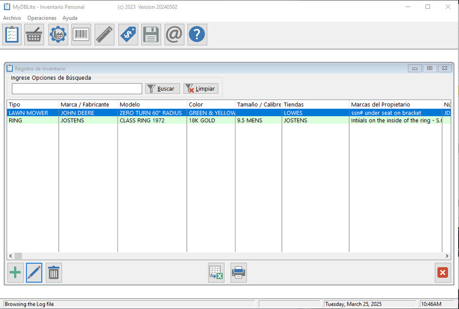The height and width of the screenshot is (309, 459).
Task: Export the inventory to Excel
Action: (216, 272)
